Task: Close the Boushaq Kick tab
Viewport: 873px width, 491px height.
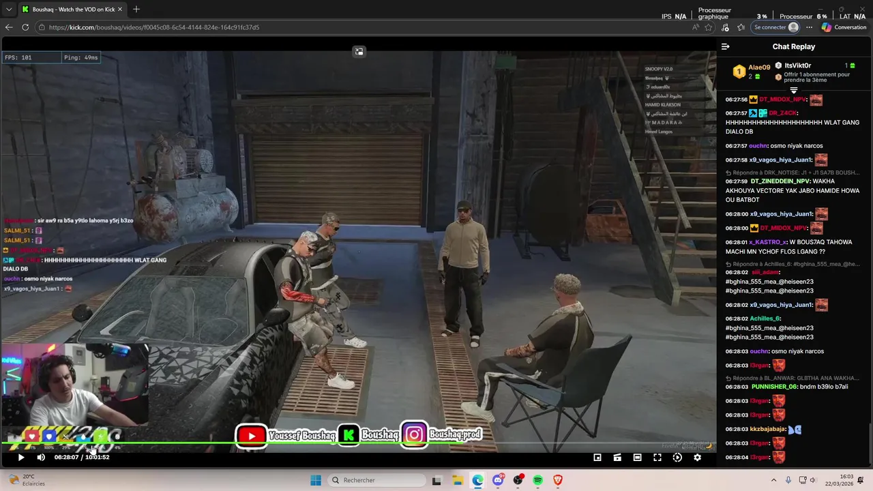Action: (120, 10)
